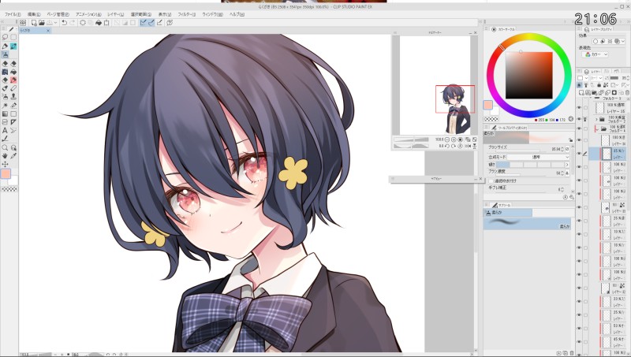Click the Undo arrow in command bar

click(x=64, y=23)
